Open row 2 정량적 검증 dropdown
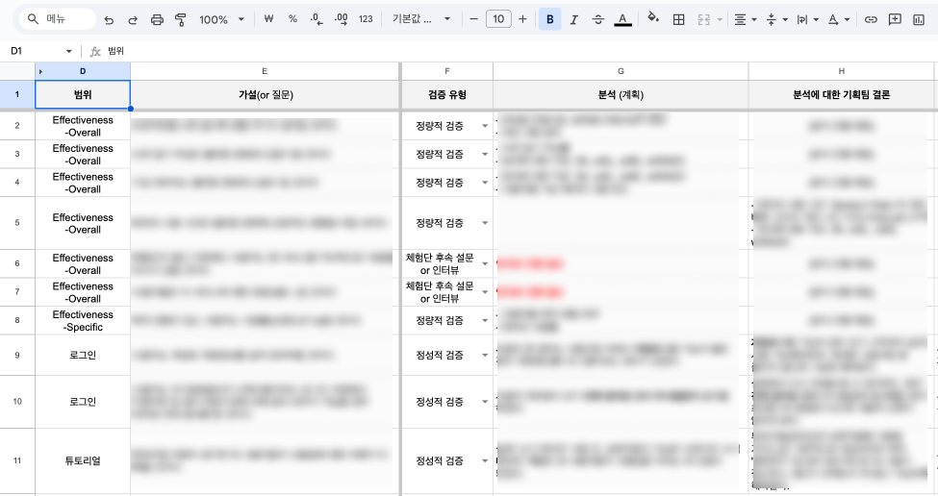The width and height of the screenshot is (938, 496). coord(485,126)
